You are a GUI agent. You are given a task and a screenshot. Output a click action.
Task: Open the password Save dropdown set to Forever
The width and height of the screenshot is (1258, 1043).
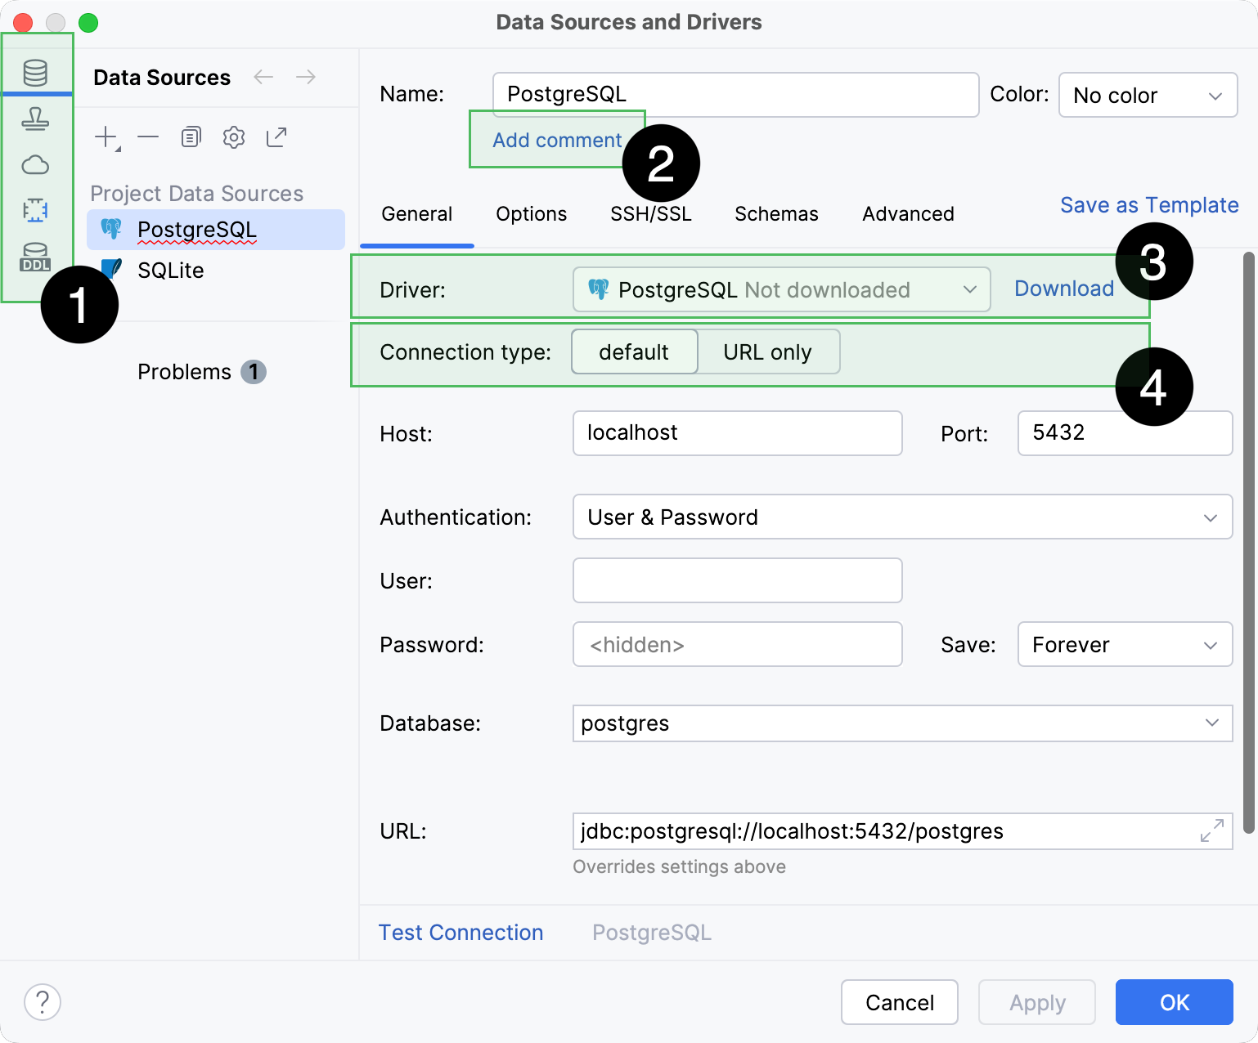click(x=1125, y=644)
